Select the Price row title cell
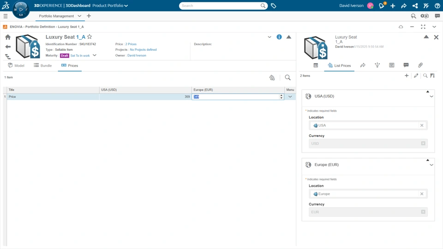Image resolution: width=443 pixels, height=249 pixels. click(53, 96)
